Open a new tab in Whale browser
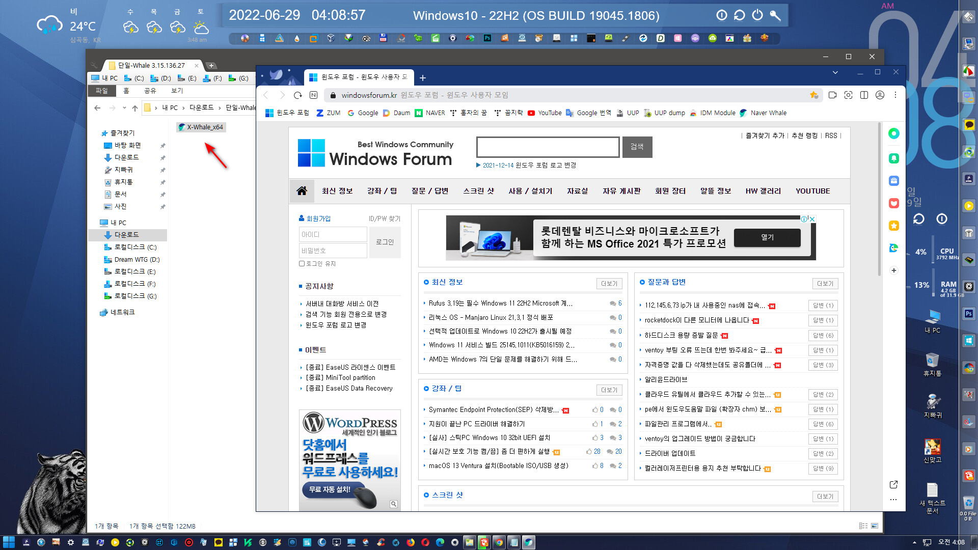The height and width of the screenshot is (550, 978). pyautogui.click(x=423, y=78)
